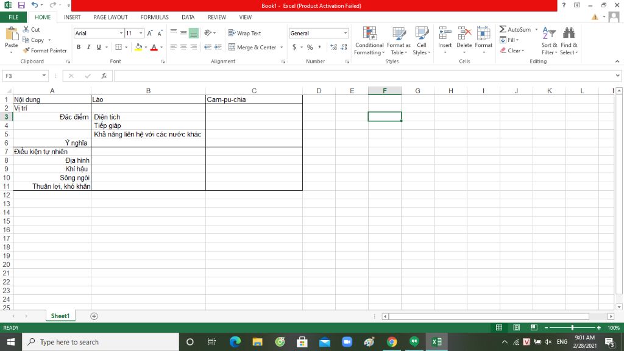
Task: Undo the last action
Action: coord(35,5)
